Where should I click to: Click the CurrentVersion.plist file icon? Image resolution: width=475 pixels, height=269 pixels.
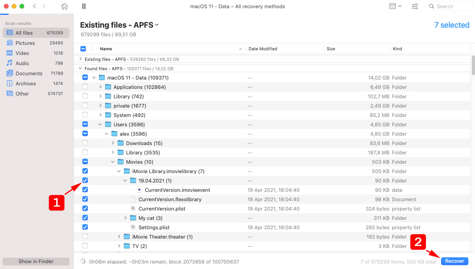click(133, 209)
